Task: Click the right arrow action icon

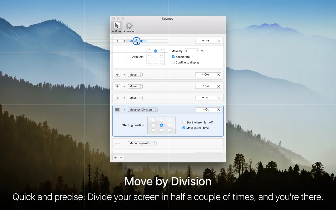Action: point(117,75)
